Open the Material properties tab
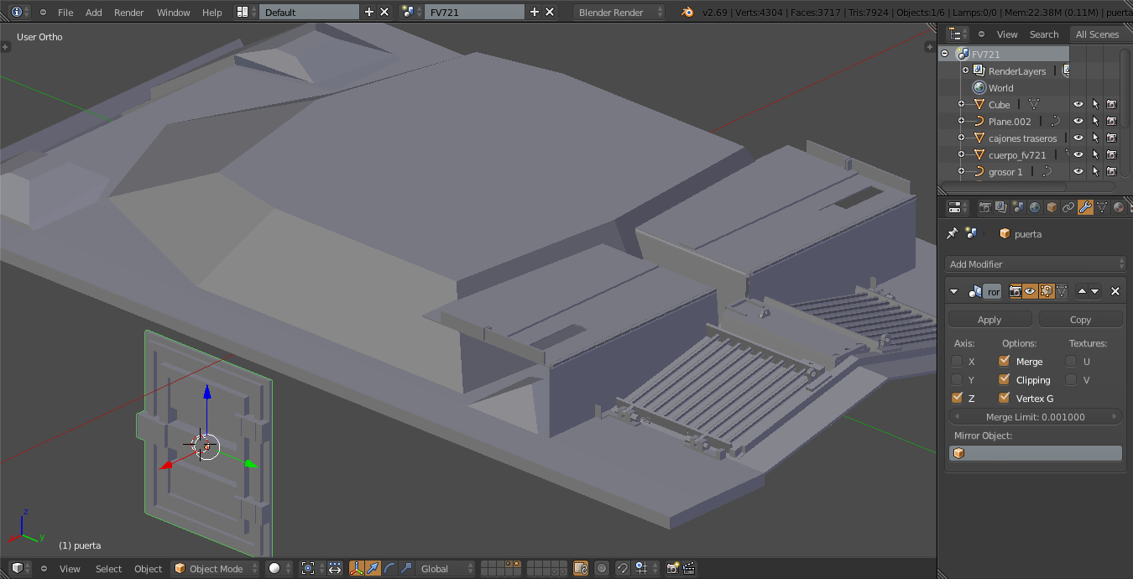The width and height of the screenshot is (1133, 579). click(1119, 207)
